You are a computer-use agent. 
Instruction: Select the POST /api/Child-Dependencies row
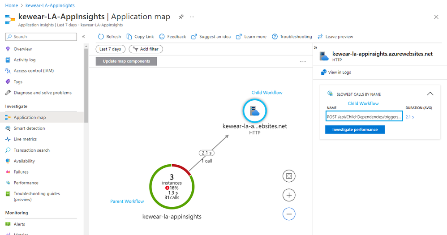pos(364,116)
